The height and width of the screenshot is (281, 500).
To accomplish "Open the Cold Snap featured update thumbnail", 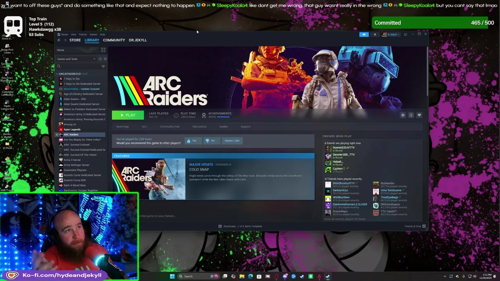I will pyautogui.click(x=149, y=179).
